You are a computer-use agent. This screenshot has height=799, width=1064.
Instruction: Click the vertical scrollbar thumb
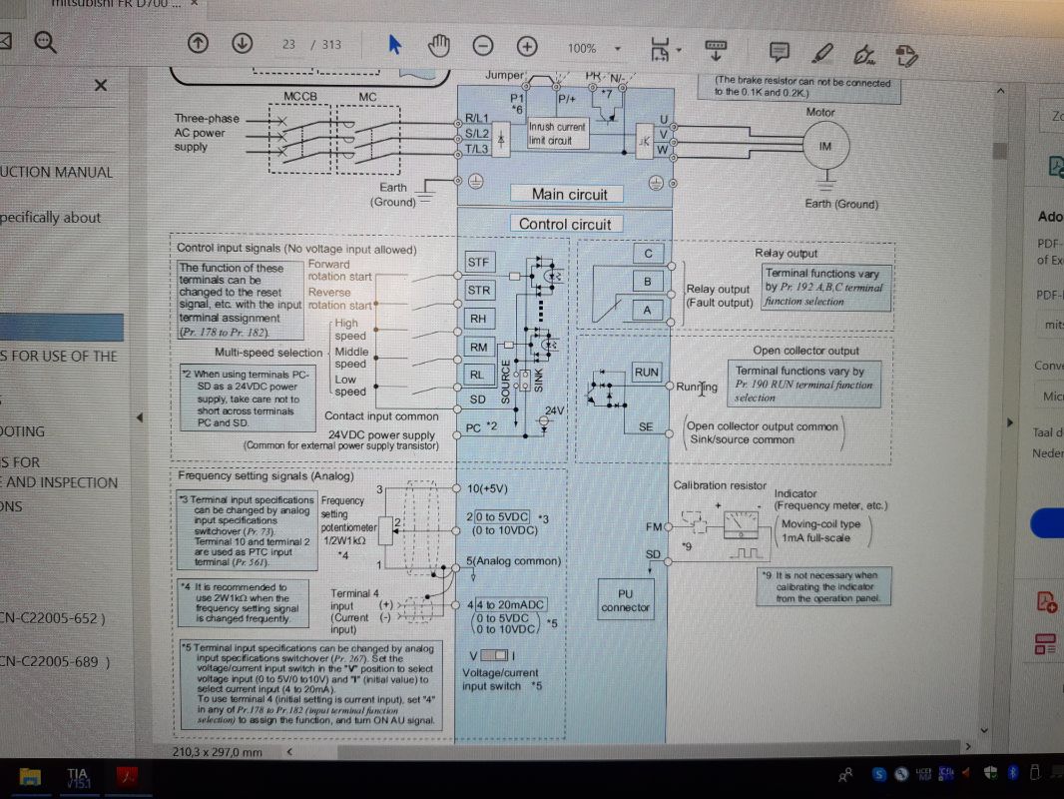click(x=999, y=151)
